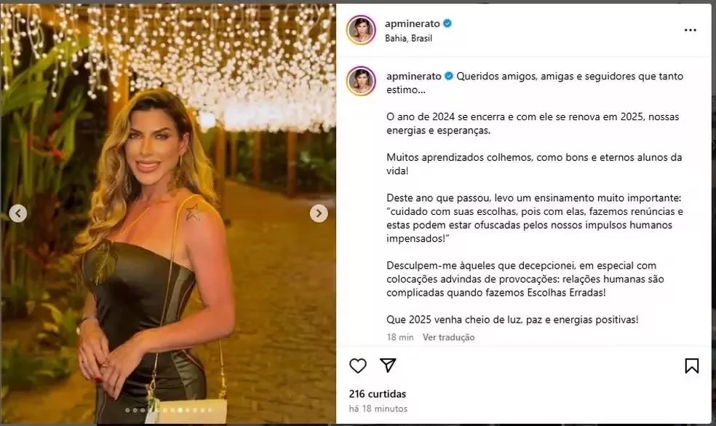716x426 pixels.
Task: Open header profile picture of apminerato
Action: point(361,30)
